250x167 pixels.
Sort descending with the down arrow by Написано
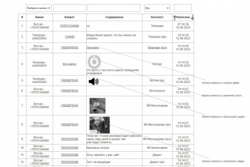(x=192, y=17)
